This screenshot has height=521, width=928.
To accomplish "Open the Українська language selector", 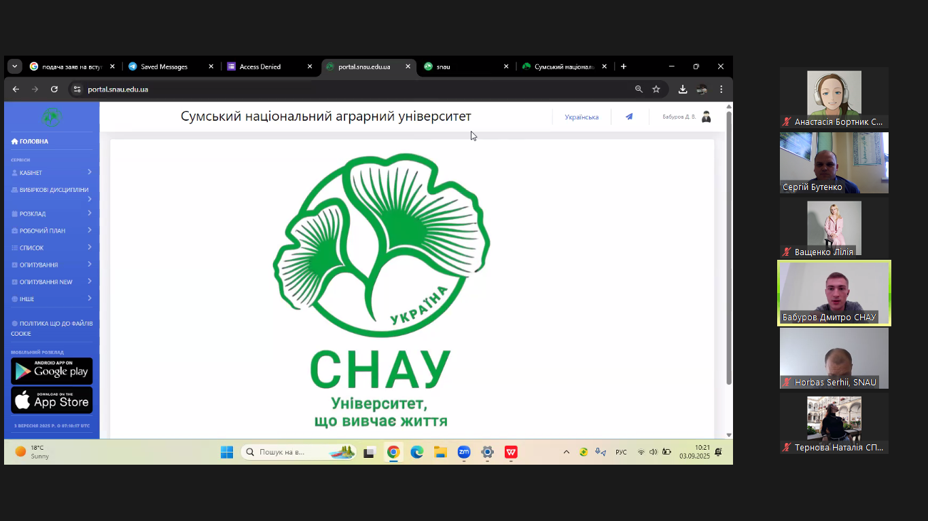I will pyautogui.click(x=582, y=117).
